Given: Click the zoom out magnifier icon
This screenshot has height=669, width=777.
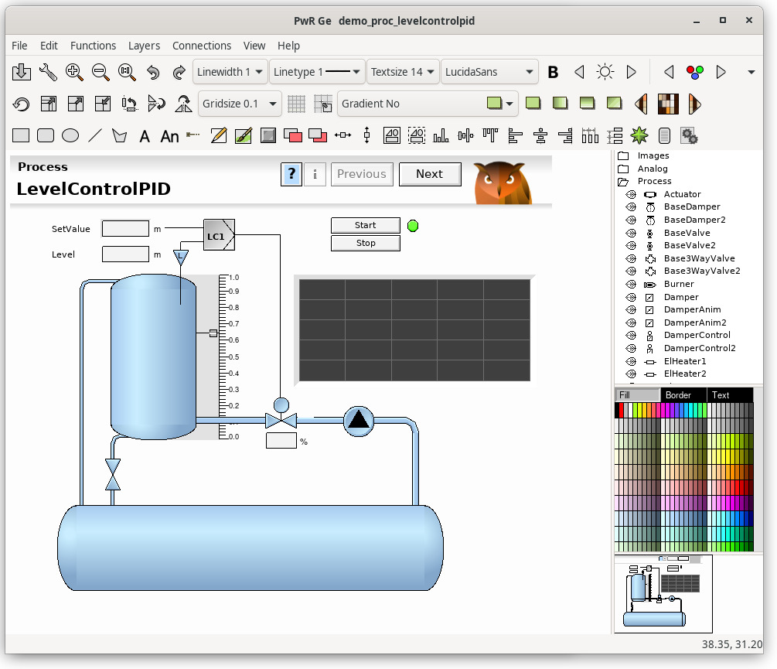Looking at the screenshot, I should (x=101, y=72).
